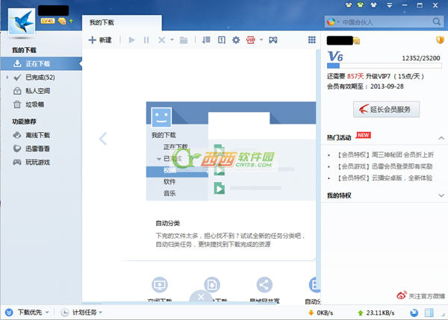
Task: Click the third shirt icon in title bar
Action: [x=373, y=5]
